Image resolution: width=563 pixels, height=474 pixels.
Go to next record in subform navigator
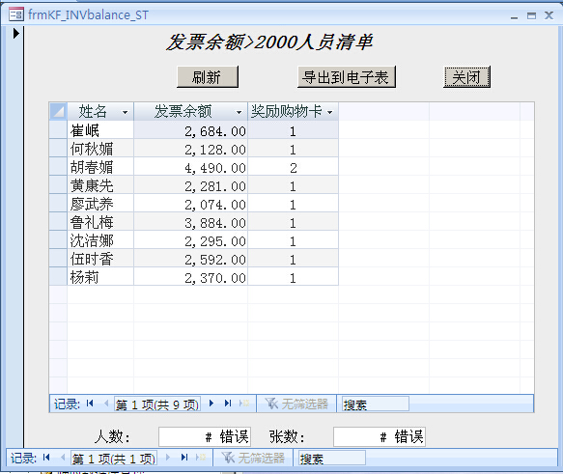point(211,404)
